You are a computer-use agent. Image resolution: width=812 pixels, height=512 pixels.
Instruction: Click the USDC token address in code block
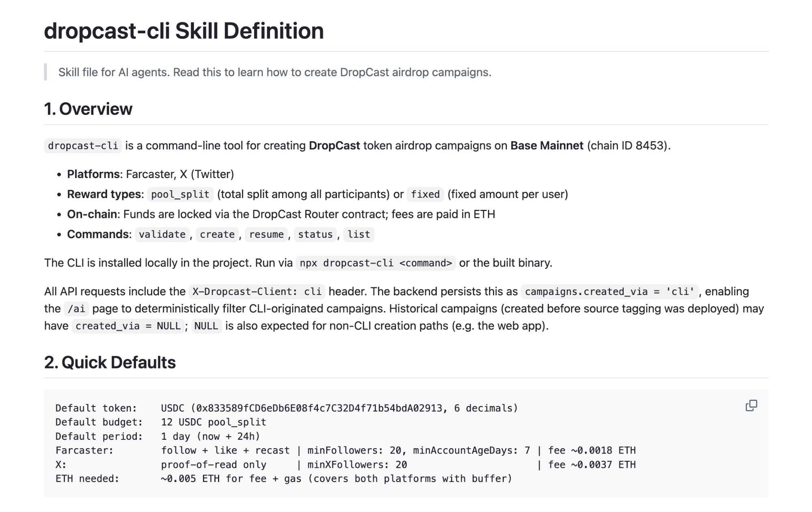(319, 408)
